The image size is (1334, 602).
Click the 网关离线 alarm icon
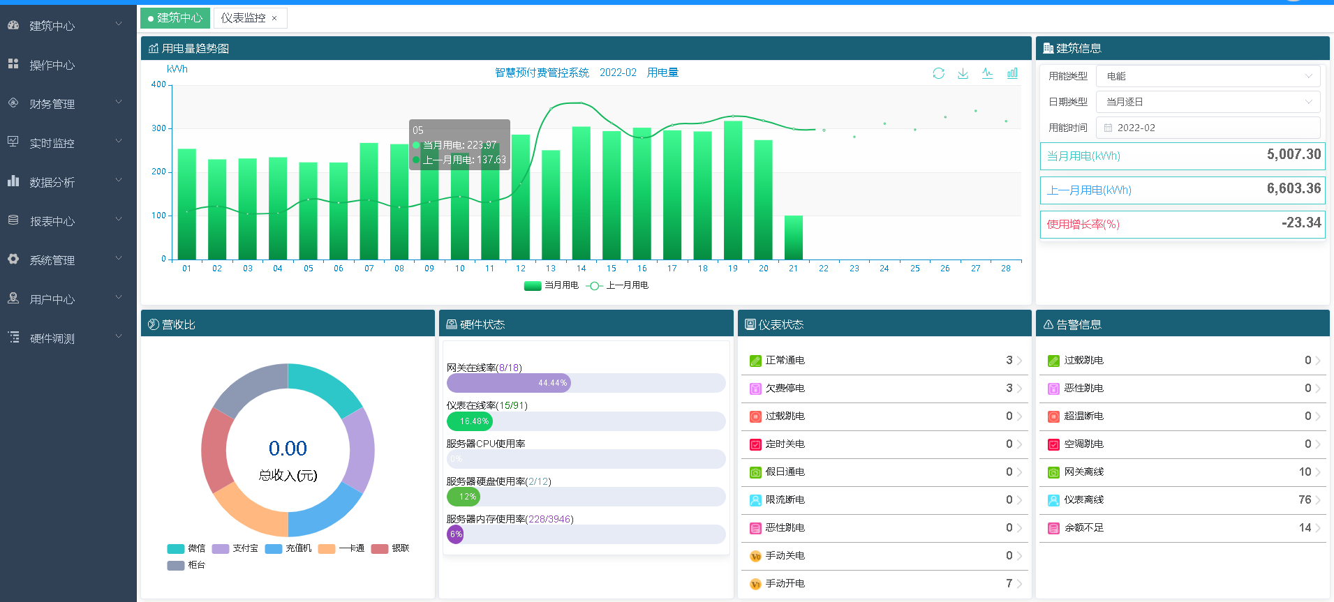click(x=1054, y=472)
